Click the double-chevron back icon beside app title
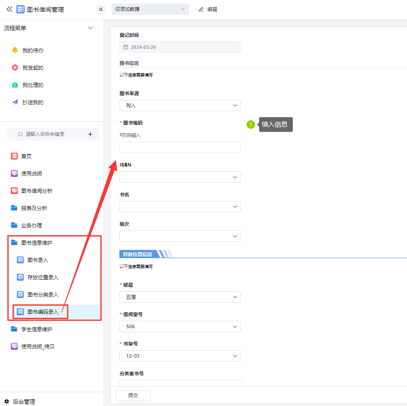 (x=10, y=10)
